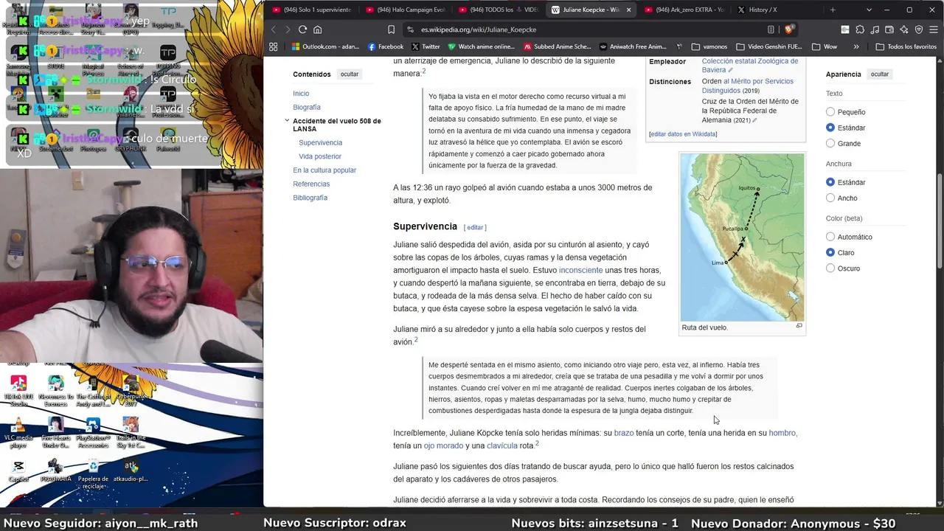Reload the Wikipedia page

(x=302, y=29)
